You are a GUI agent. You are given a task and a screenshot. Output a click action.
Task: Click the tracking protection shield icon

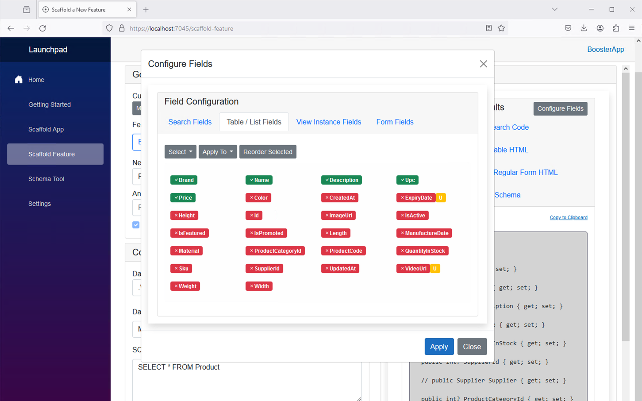[x=109, y=28]
